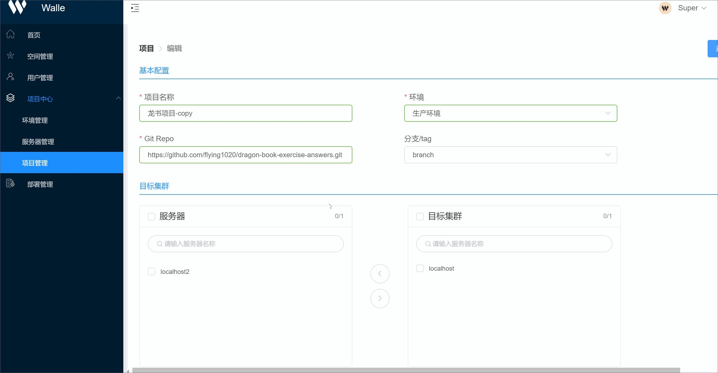The width and height of the screenshot is (718, 373).
Task: Click the 分支/tag field label
Action: click(x=418, y=139)
